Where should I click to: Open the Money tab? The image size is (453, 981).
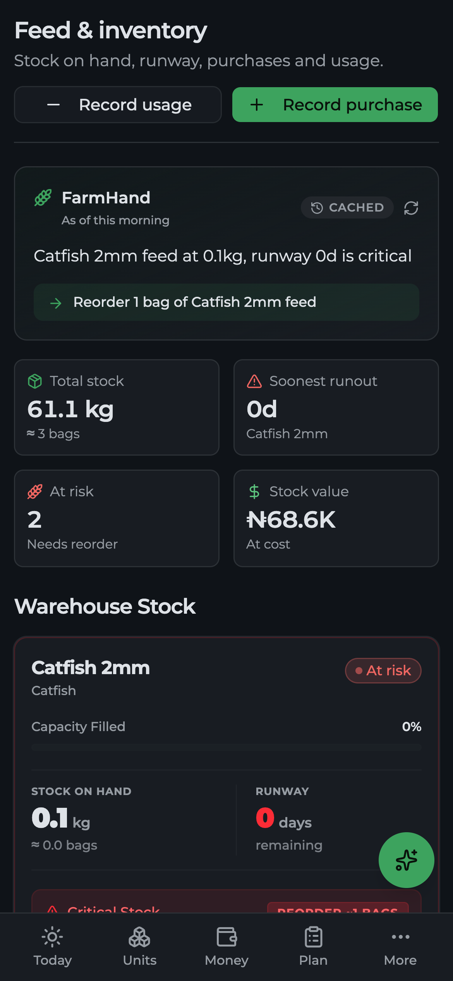pyautogui.click(x=226, y=947)
